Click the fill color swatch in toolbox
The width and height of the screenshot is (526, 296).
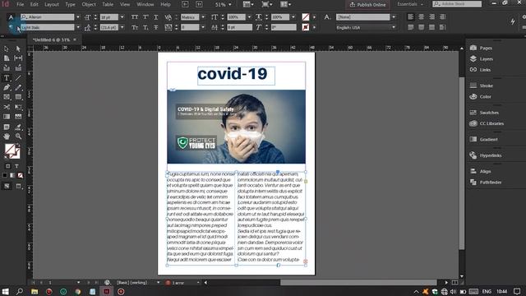click(x=9, y=149)
